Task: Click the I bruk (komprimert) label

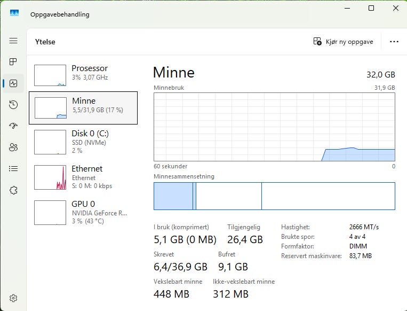Action: click(x=181, y=227)
